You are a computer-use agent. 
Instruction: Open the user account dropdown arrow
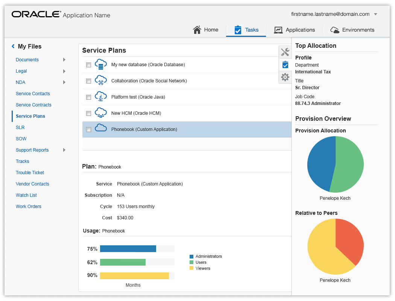click(375, 14)
